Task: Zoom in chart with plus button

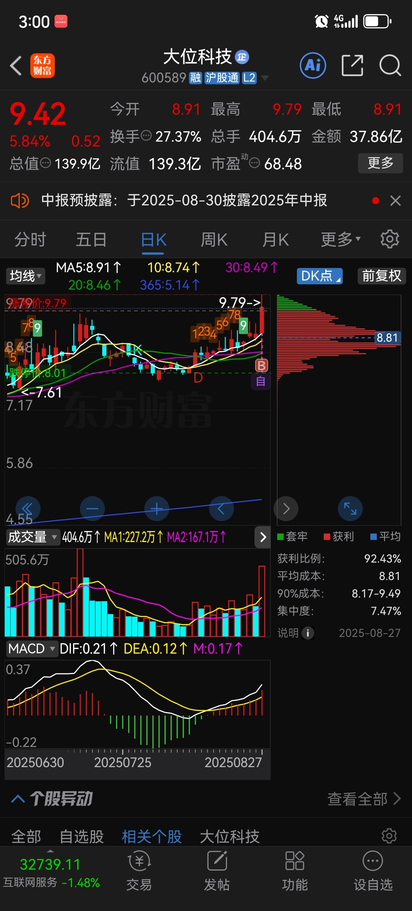Action: point(157,509)
